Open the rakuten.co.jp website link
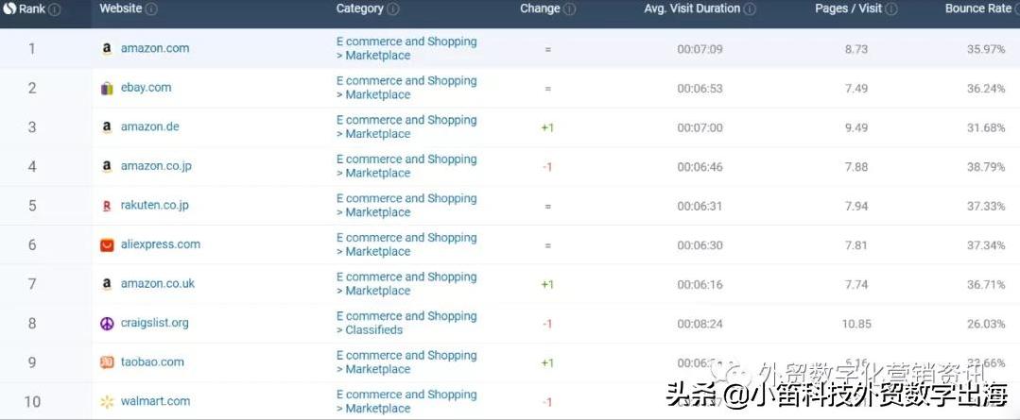This screenshot has height=420, width=1020. (x=155, y=206)
